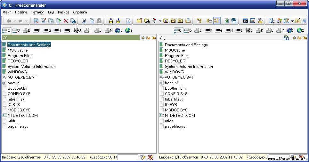Viewport: 309px width, 162px height.
Task: Expand the dropdown arrow beside the checklist icon
Action: pyautogui.click(x=292, y=21)
